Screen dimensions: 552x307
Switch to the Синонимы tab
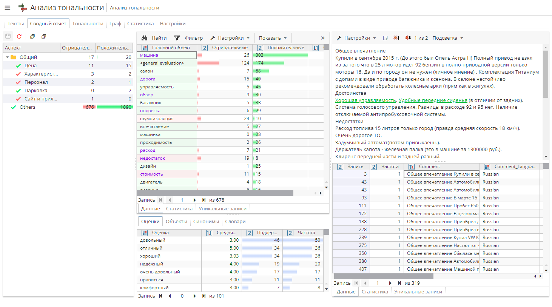pyautogui.click(x=206, y=222)
